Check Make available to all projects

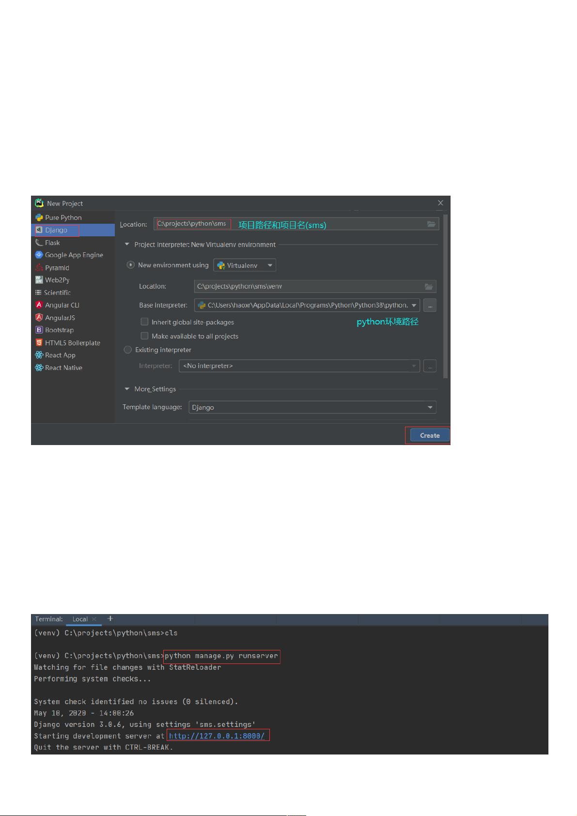pos(144,336)
